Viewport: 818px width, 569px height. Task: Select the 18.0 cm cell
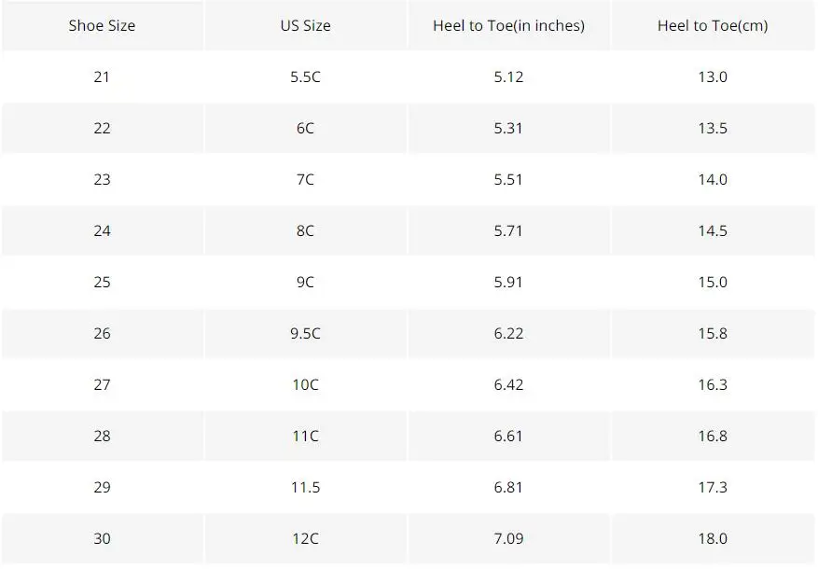click(x=713, y=538)
